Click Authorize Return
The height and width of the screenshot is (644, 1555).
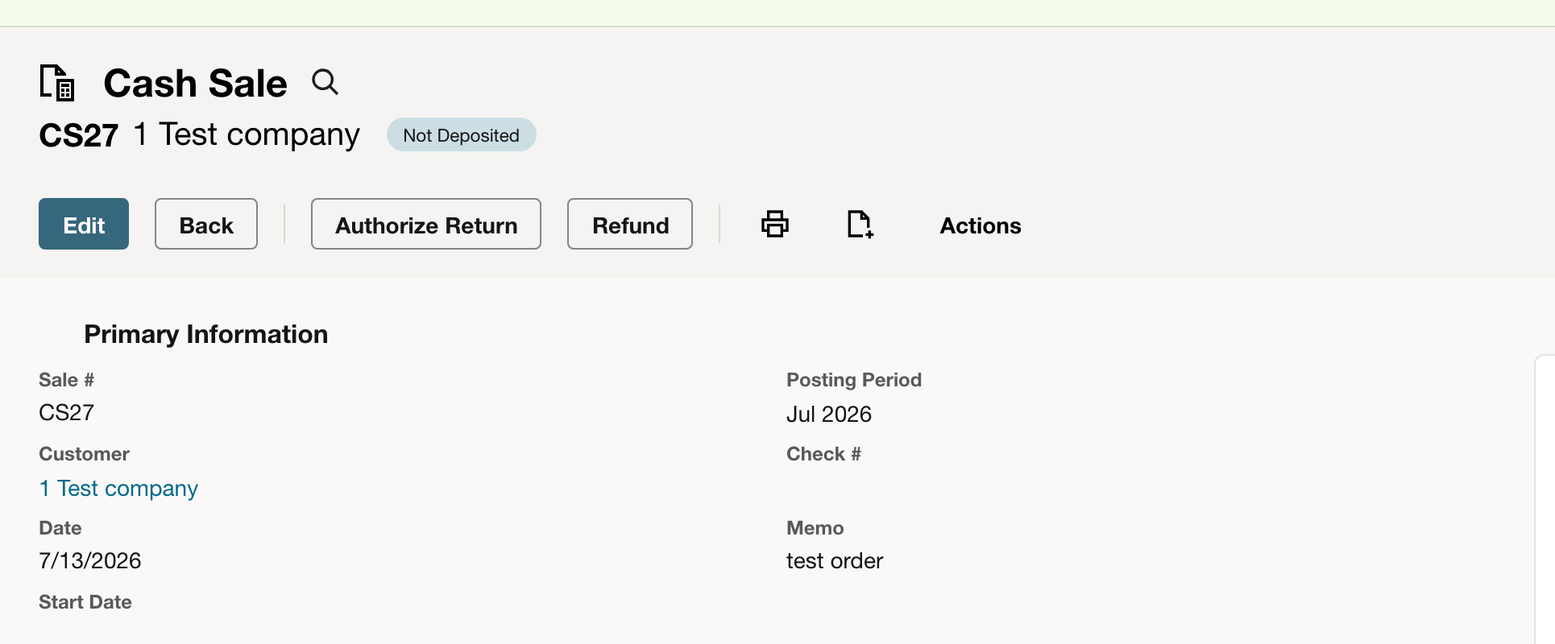pos(426,224)
